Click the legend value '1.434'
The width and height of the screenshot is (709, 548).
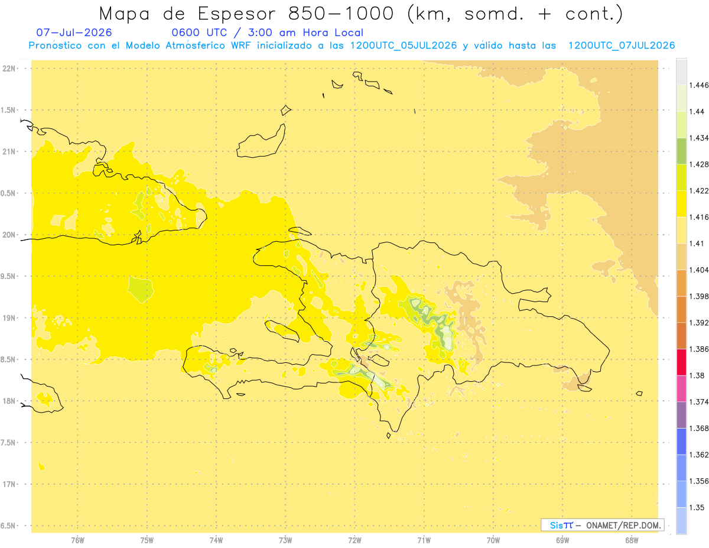point(699,138)
